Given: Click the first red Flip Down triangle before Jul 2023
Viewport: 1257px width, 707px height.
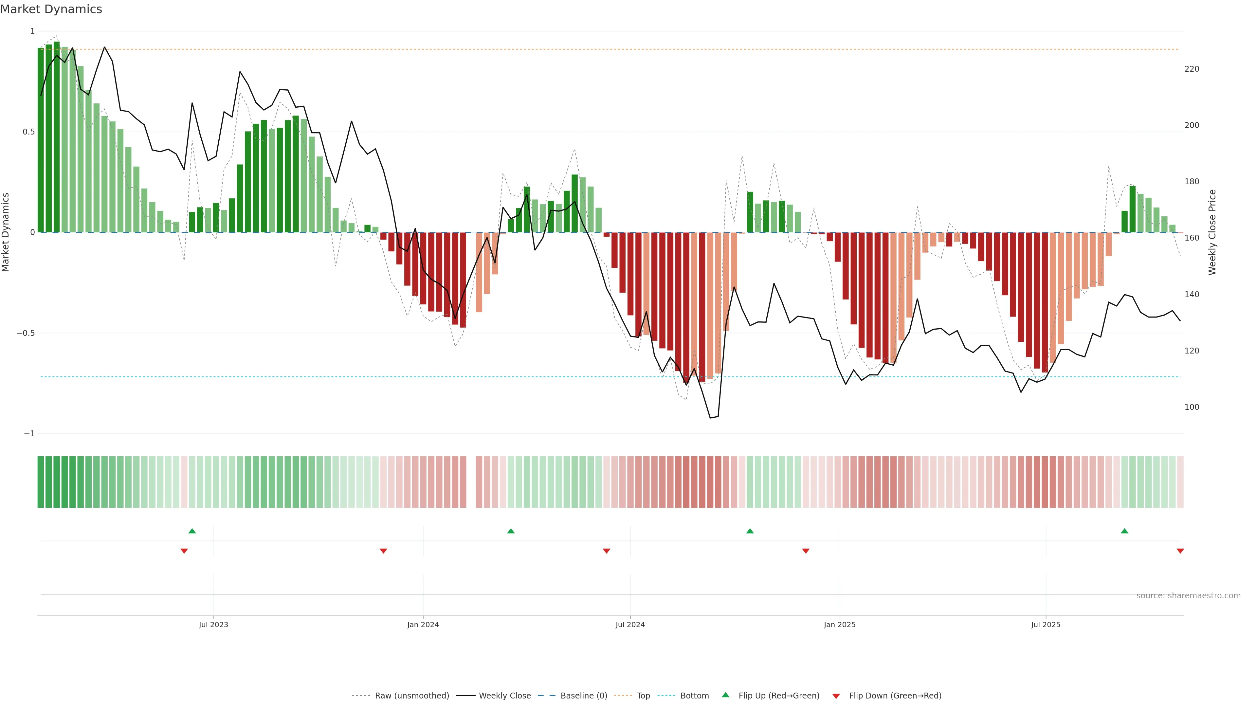Looking at the screenshot, I should tap(184, 551).
